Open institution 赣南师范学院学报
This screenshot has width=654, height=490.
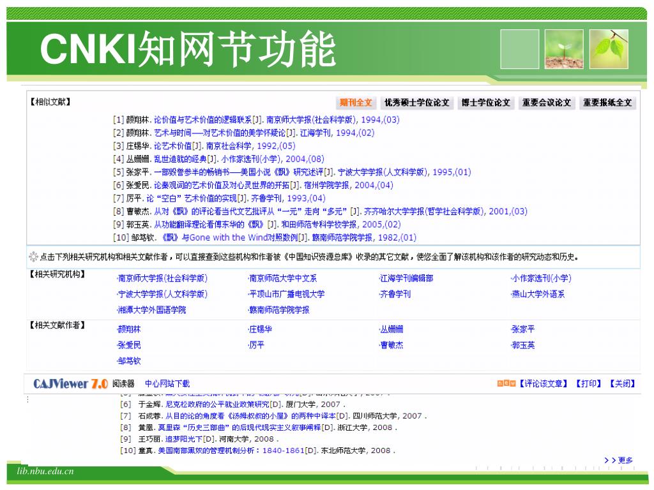tap(279, 310)
